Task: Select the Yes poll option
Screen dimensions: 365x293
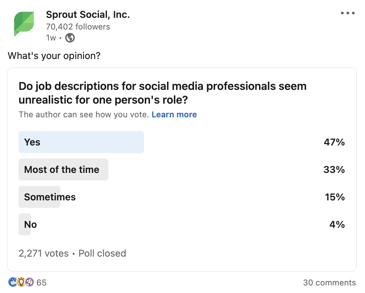Action: click(81, 142)
